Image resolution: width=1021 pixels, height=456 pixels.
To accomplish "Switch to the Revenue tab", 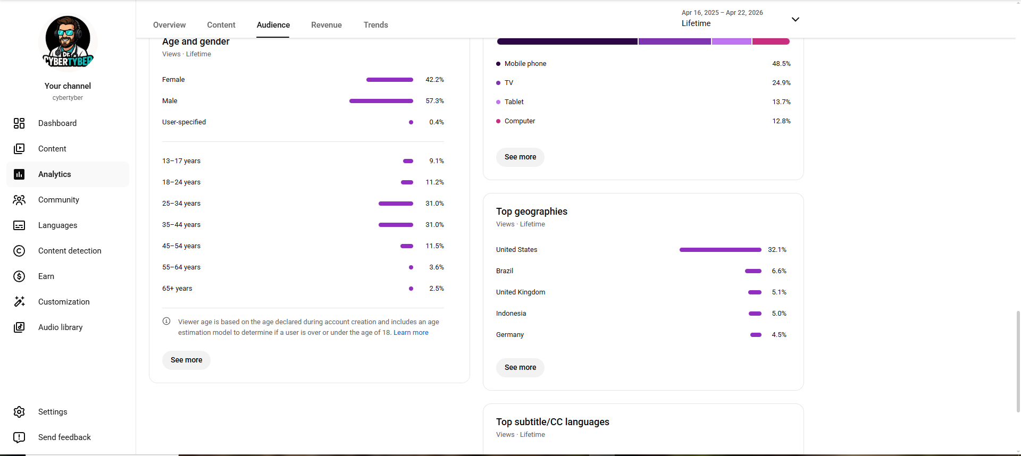I will (327, 25).
